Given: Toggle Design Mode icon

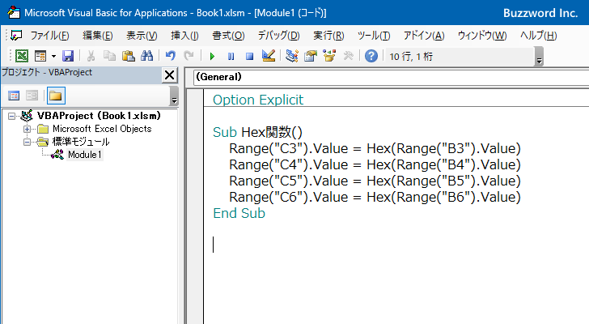Looking at the screenshot, I should click(x=269, y=57).
